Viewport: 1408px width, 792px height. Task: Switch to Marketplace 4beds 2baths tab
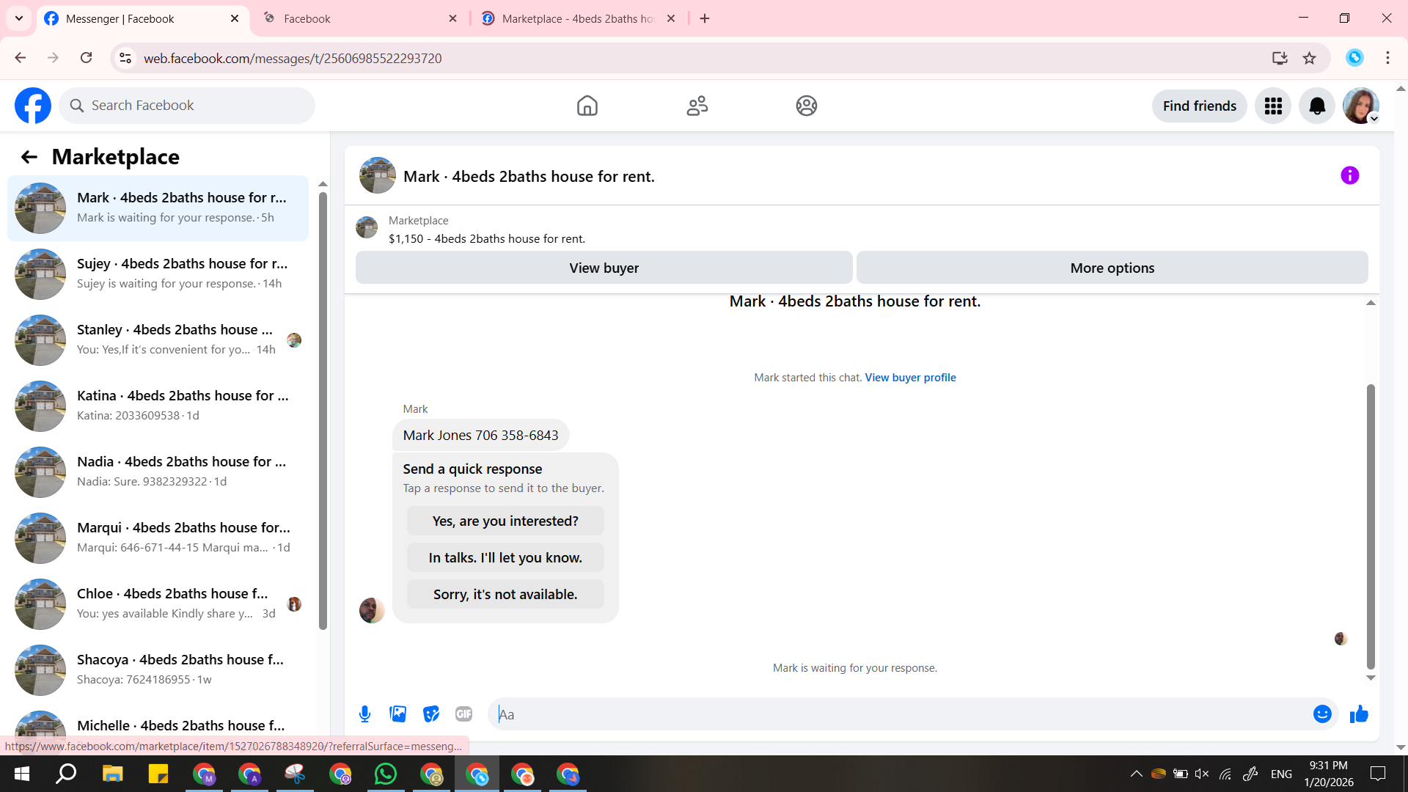(x=578, y=19)
